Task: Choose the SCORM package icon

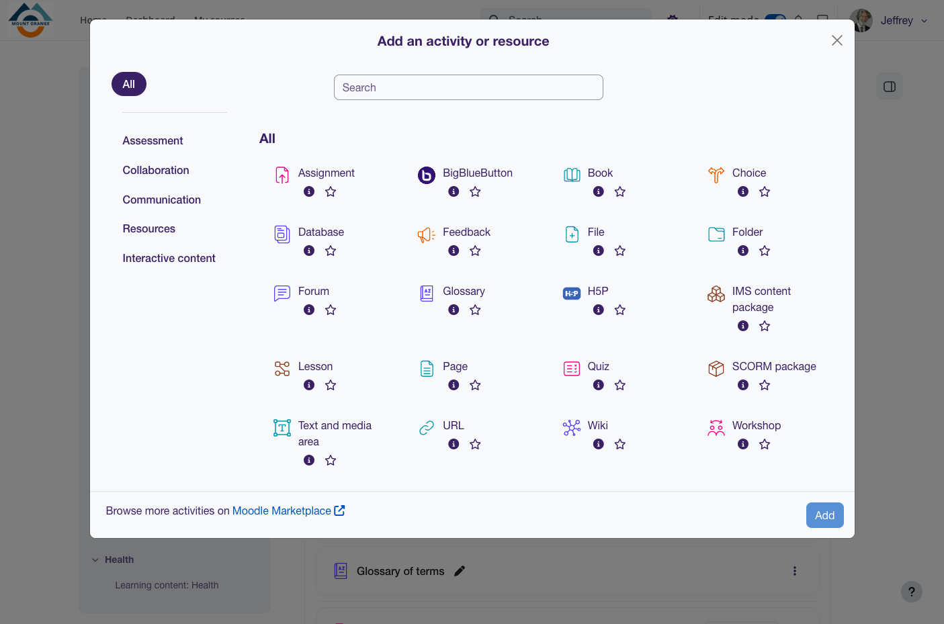Action: (716, 369)
